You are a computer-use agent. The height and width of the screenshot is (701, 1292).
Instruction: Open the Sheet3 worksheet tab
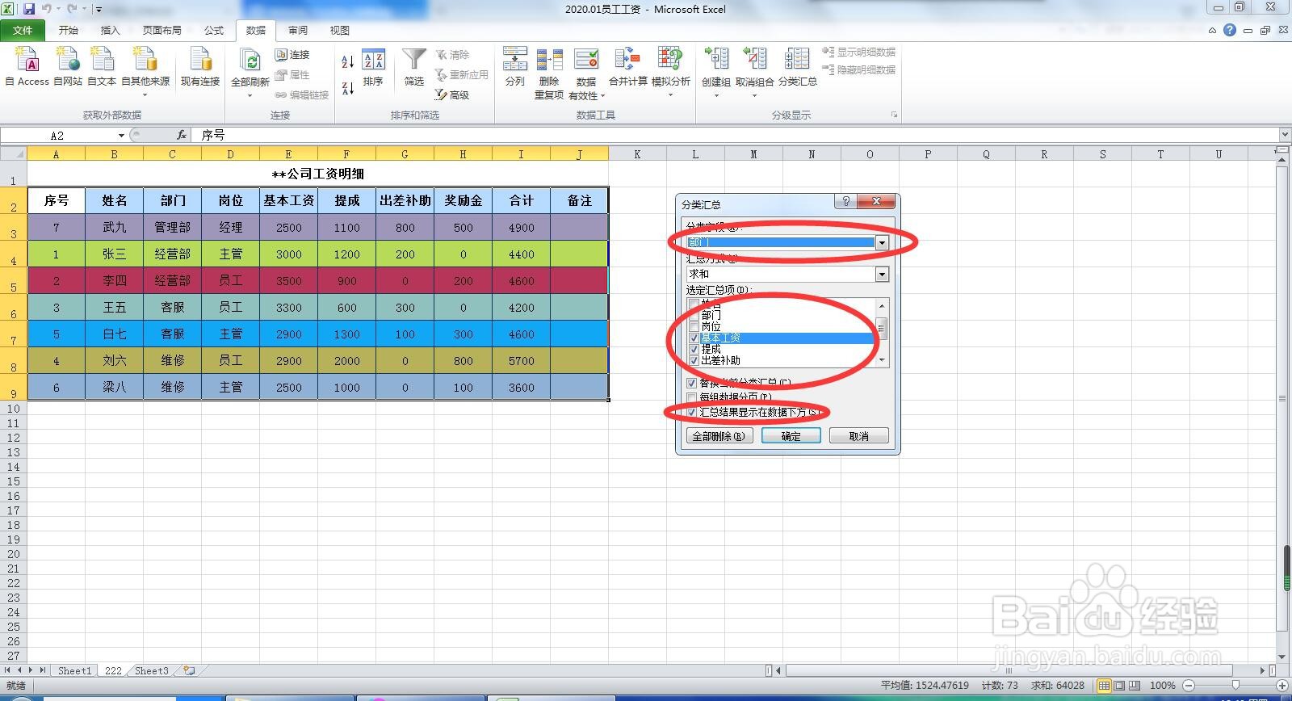pos(152,670)
